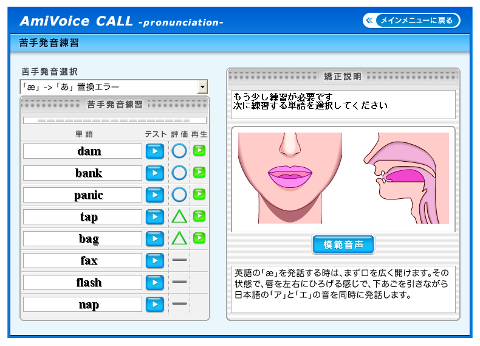The image size is (480, 346).
Task: Click the circle evaluation mark for panic
Action: tap(179, 195)
